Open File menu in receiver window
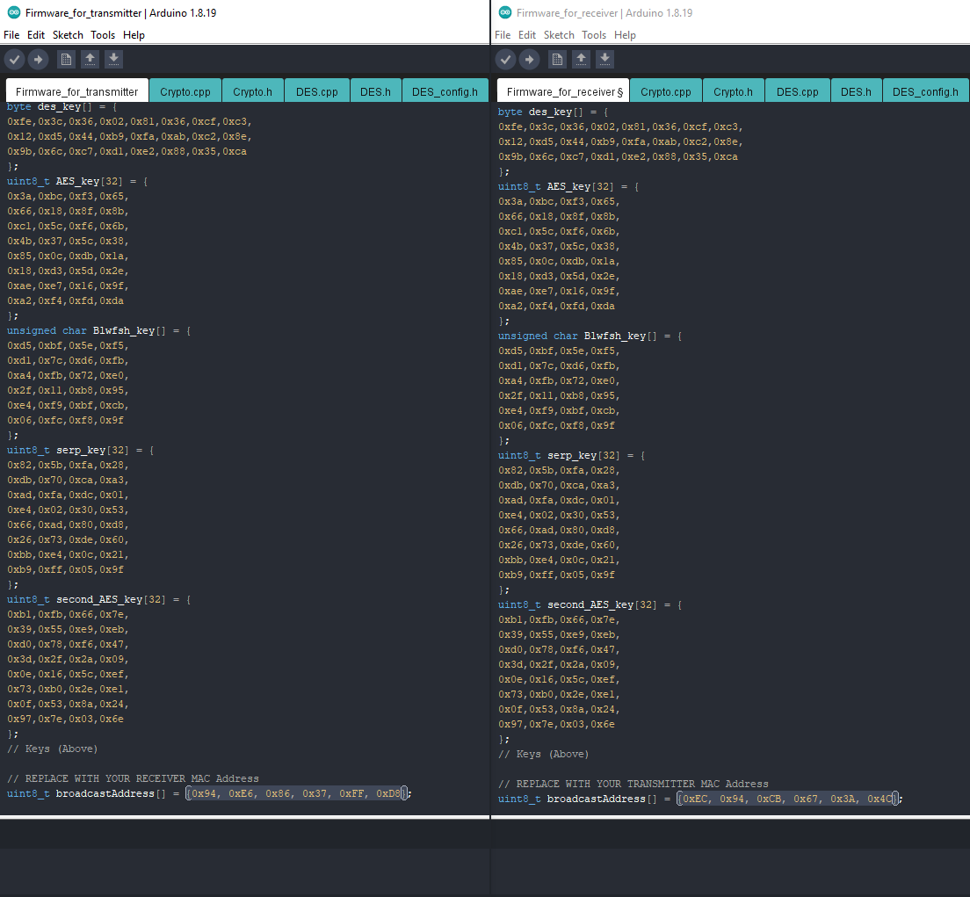This screenshot has width=970, height=897. point(503,35)
